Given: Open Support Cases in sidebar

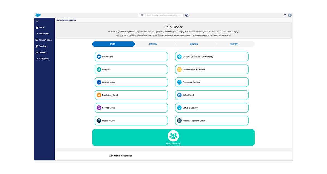Looking at the screenshot, I should click(x=45, y=40).
